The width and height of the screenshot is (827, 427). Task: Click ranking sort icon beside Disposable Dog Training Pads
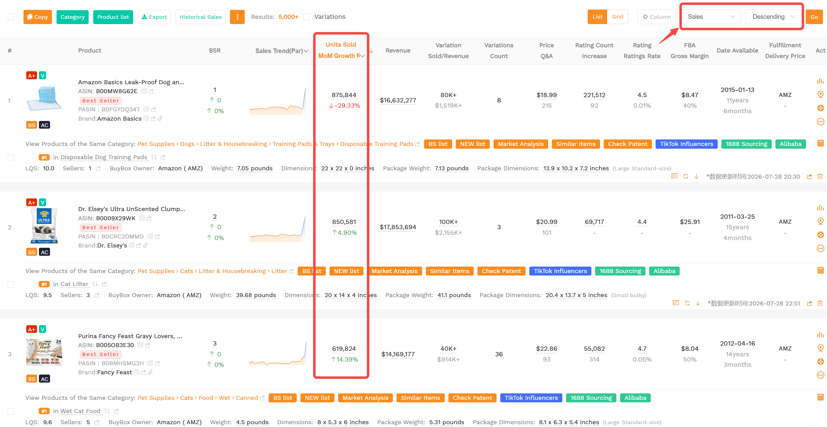tap(154, 157)
